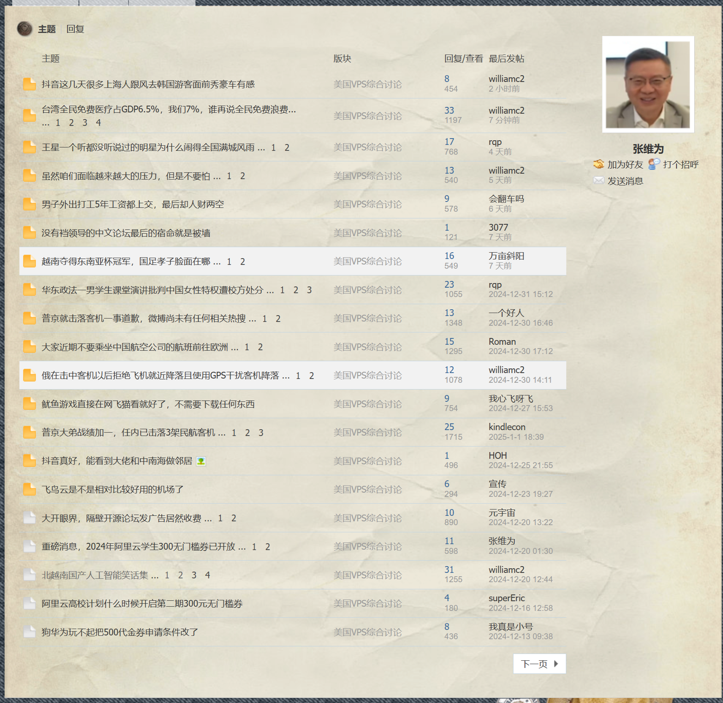Screen dimensions: 723x703
Task: Click folder icon beside 飞鸟云 thread
Action: 29,489
